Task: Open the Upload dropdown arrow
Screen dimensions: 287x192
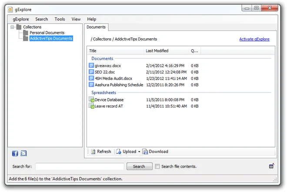Action: click(139, 152)
